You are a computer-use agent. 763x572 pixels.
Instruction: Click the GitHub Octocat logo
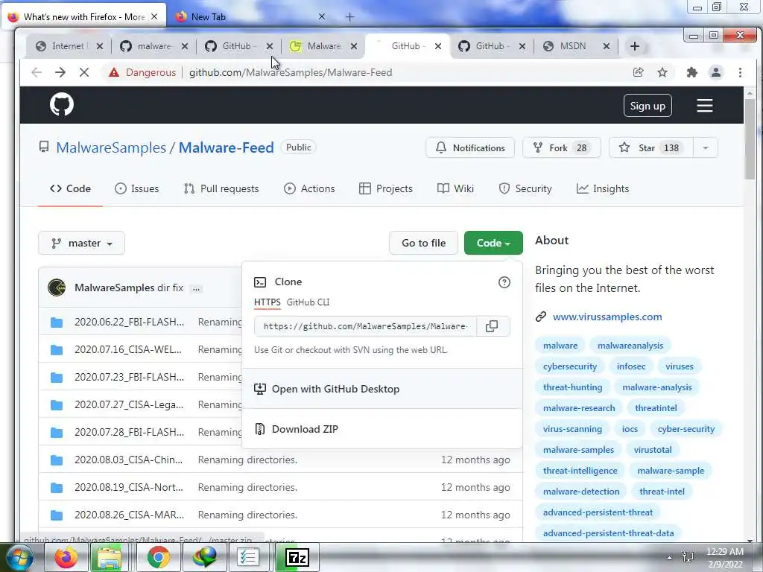62,104
